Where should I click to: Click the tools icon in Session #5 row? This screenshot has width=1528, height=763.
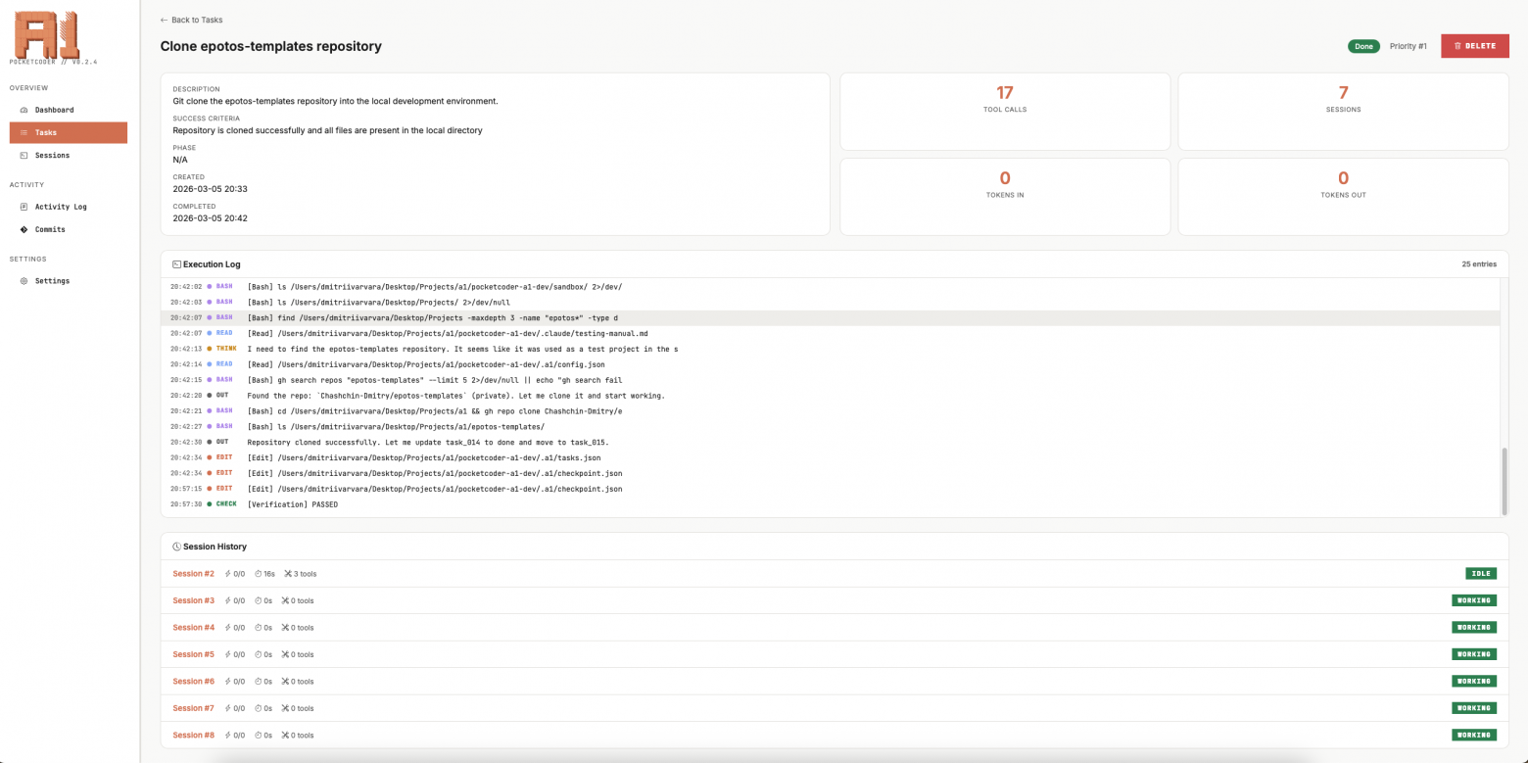(285, 654)
